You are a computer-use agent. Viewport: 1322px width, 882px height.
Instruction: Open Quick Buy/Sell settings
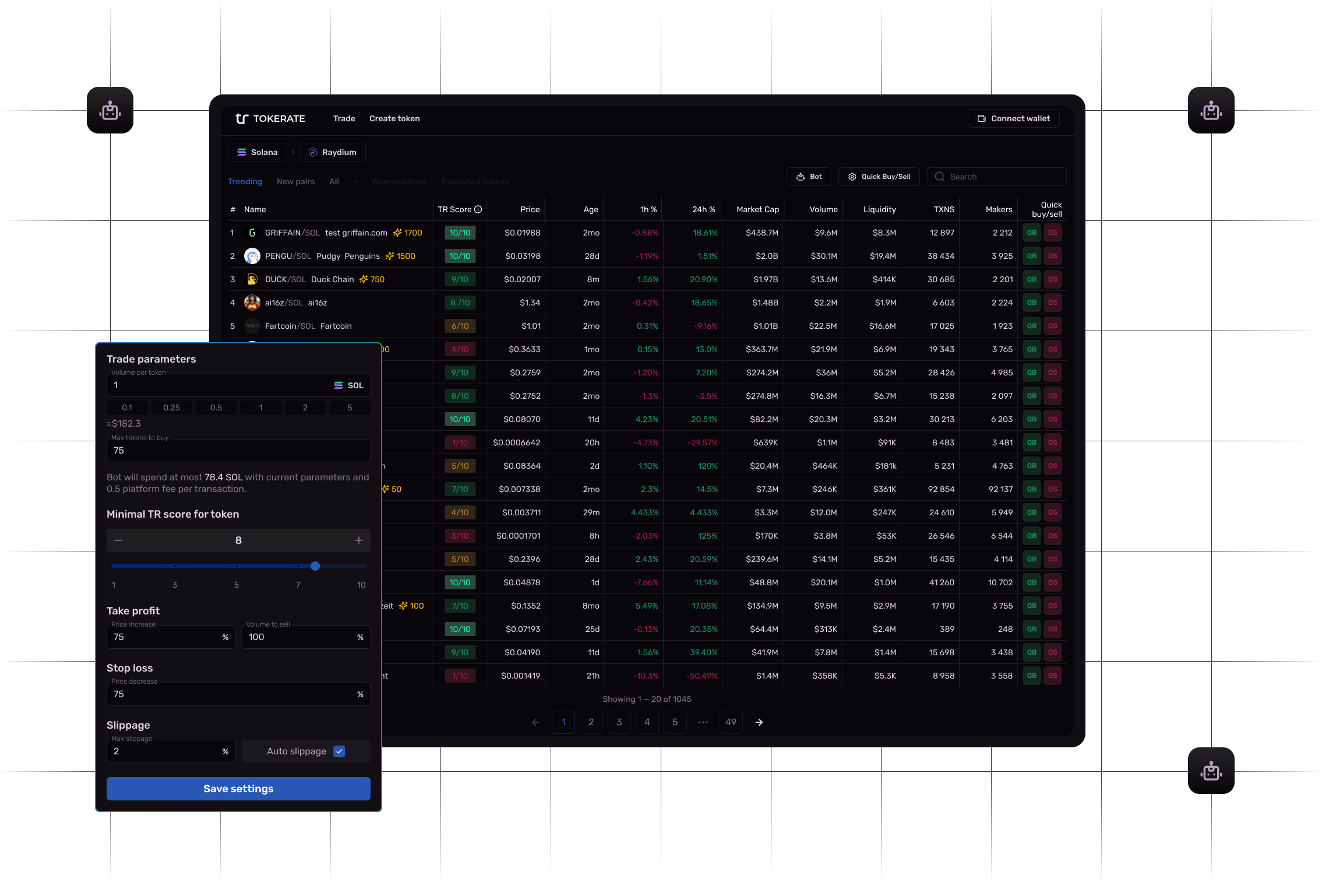click(x=879, y=177)
